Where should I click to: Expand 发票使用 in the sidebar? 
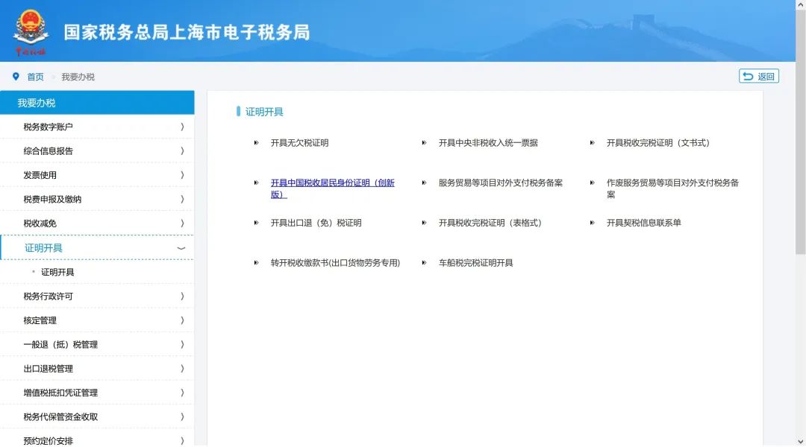(x=97, y=175)
